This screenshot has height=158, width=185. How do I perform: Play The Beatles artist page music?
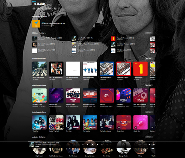pyautogui.click(x=34, y=9)
